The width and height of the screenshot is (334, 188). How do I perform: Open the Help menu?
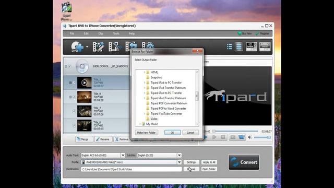(x=132, y=33)
